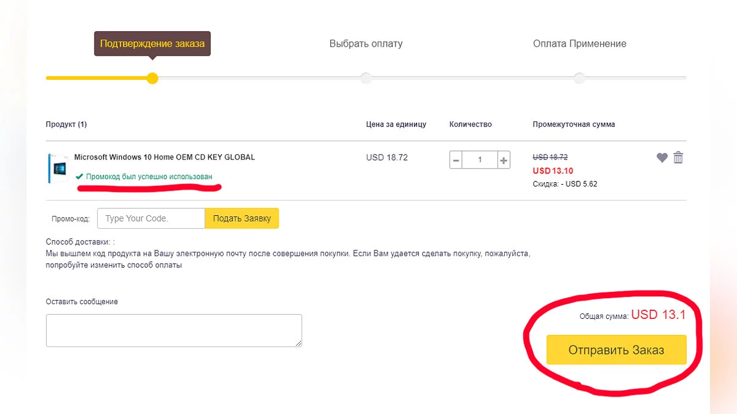Delete product using the trash icon
The height and width of the screenshot is (414, 737).
pos(678,158)
